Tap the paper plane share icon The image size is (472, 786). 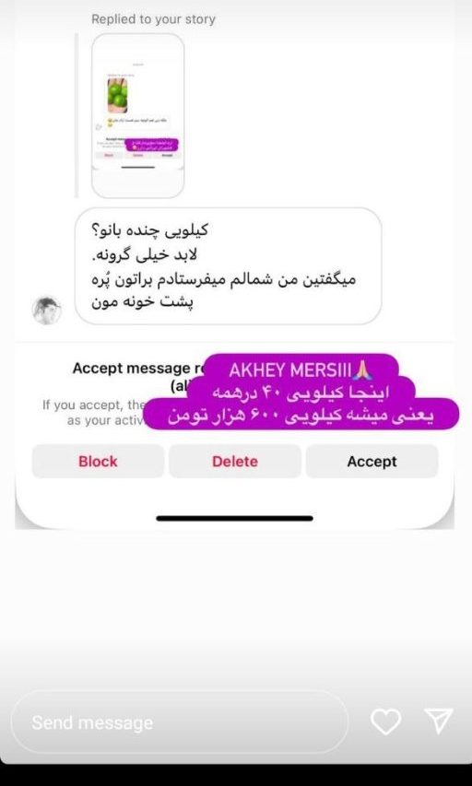click(x=439, y=721)
